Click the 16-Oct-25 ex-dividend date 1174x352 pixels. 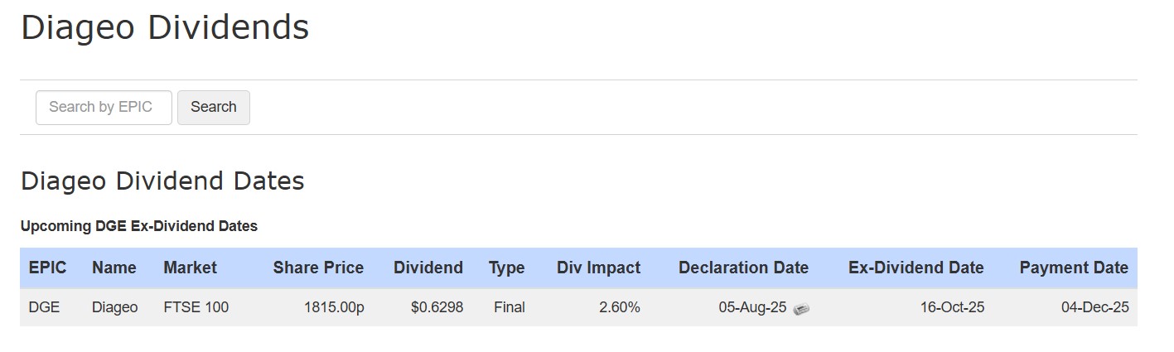[x=953, y=307]
